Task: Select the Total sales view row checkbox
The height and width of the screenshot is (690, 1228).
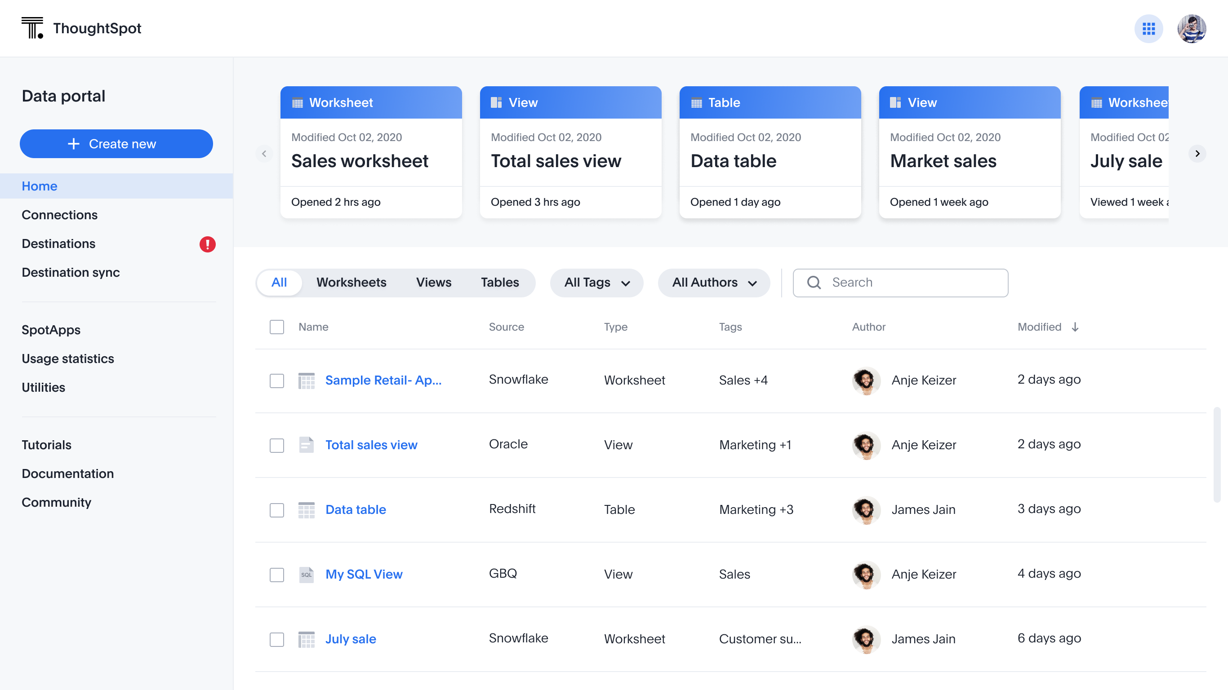Action: (x=276, y=446)
